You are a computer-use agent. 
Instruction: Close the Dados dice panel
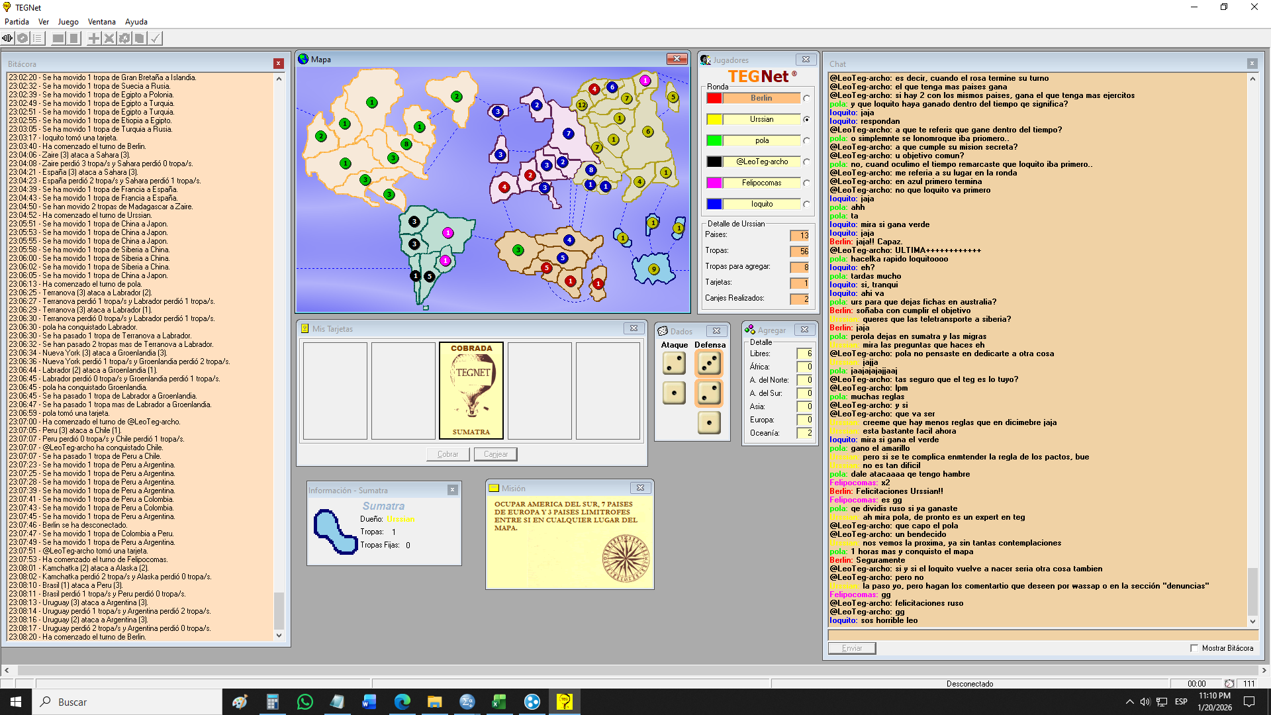716,330
